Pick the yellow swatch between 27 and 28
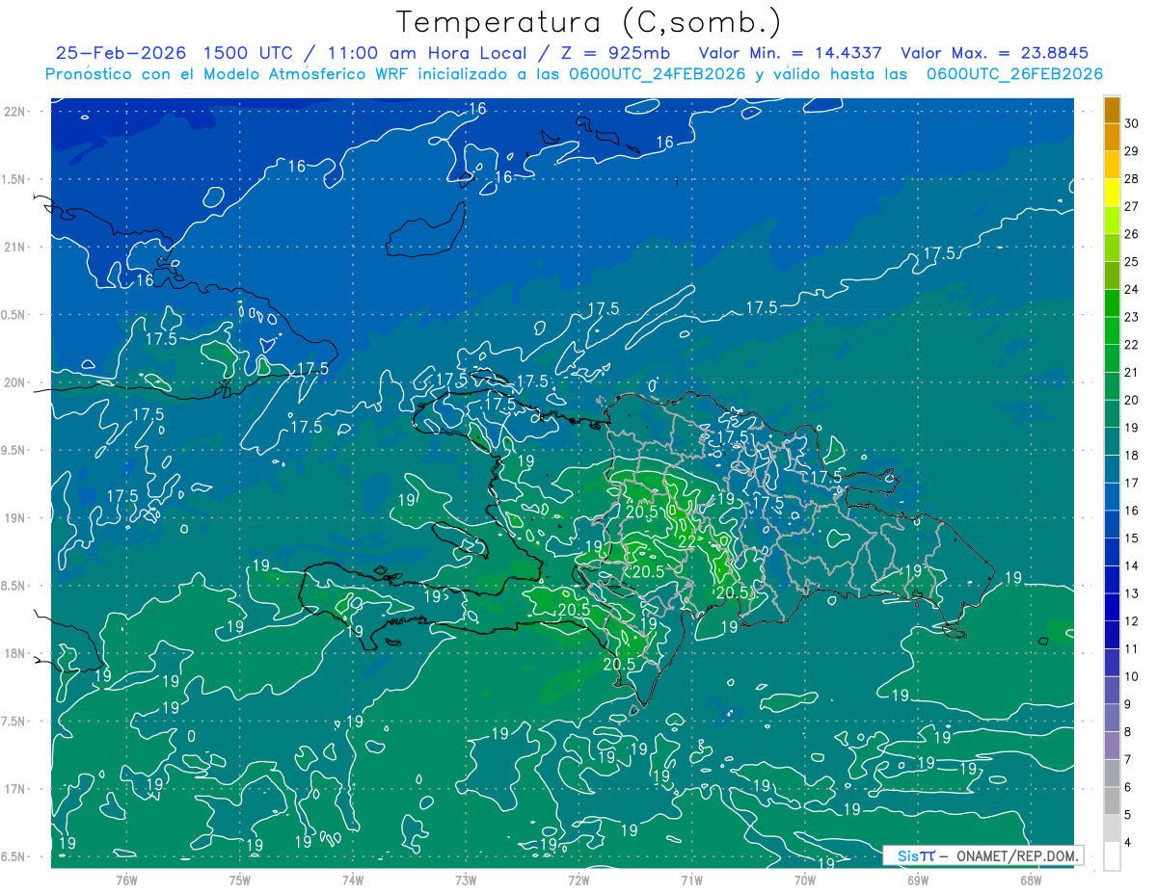The height and width of the screenshot is (893, 1157). pos(1113,193)
